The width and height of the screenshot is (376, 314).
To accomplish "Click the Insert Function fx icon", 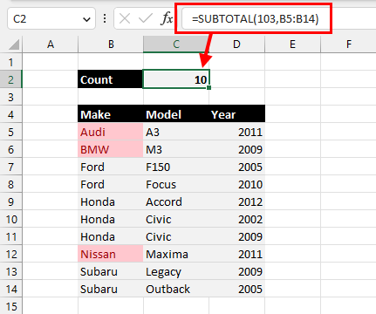I will click(167, 19).
